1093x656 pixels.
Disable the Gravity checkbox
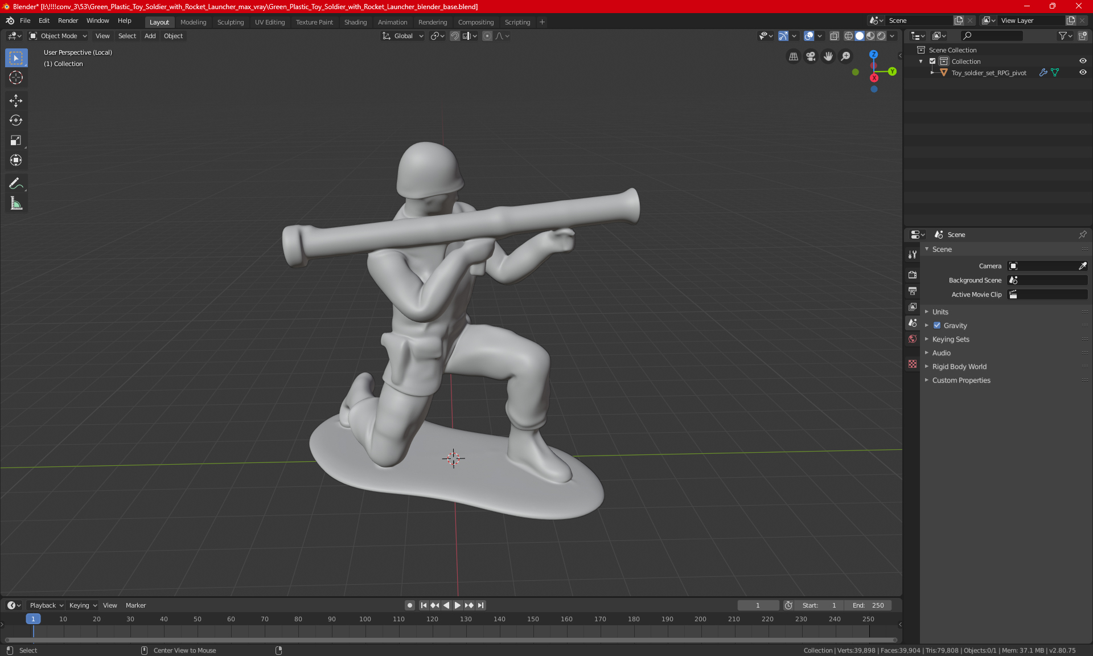(x=937, y=326)
